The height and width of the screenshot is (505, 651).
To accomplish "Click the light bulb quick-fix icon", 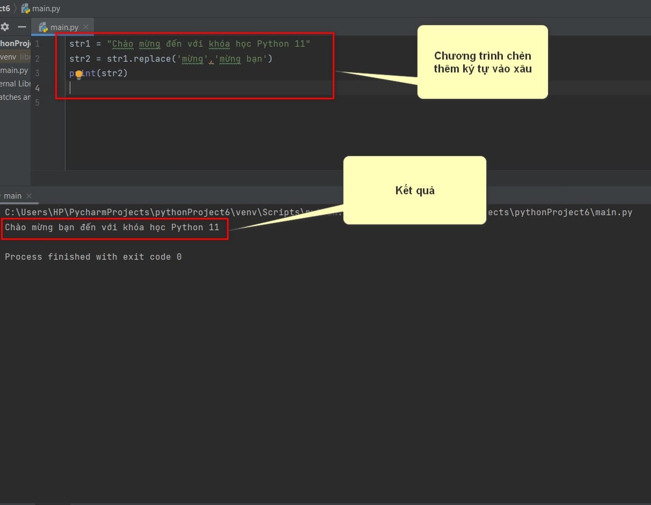I will pyautogui.click(x=78, y=75).
